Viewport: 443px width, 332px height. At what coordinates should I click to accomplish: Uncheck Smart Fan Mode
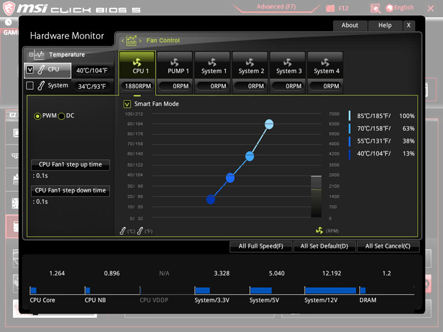(127, 104)
